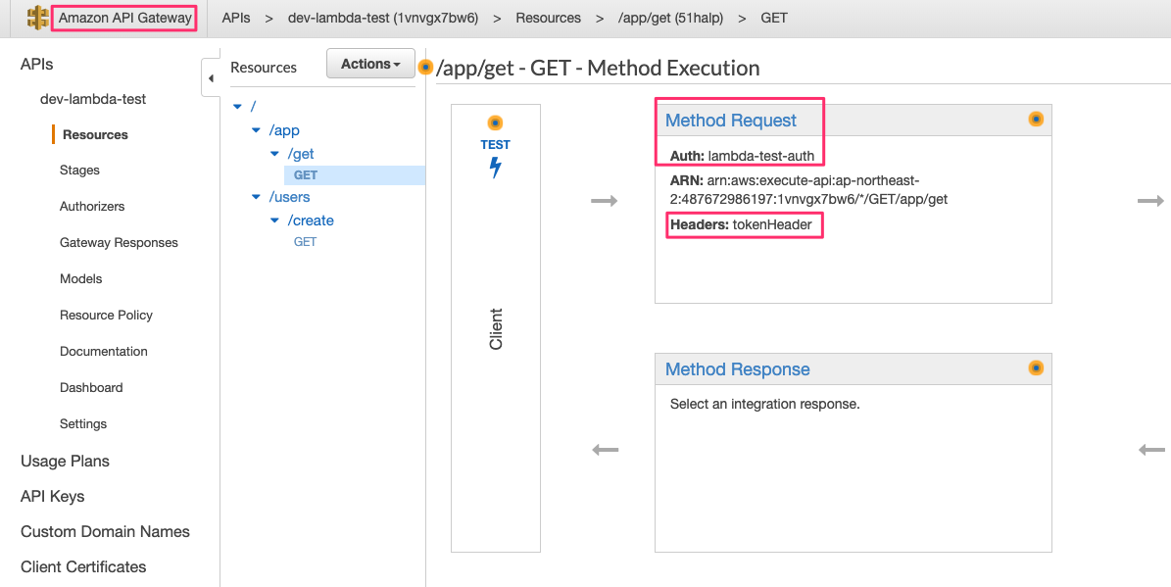Click the orange hint dot in Method Response header
The width and height of the screenshot is (1171, 587).
(x=1036, y=367)
